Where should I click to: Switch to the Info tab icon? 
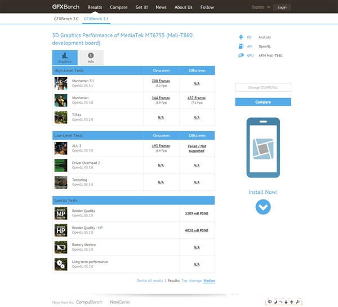91,56
